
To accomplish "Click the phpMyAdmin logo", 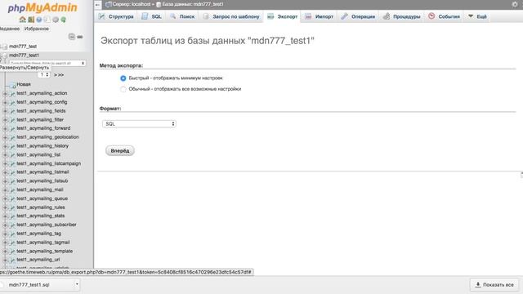I will point(42,7).
